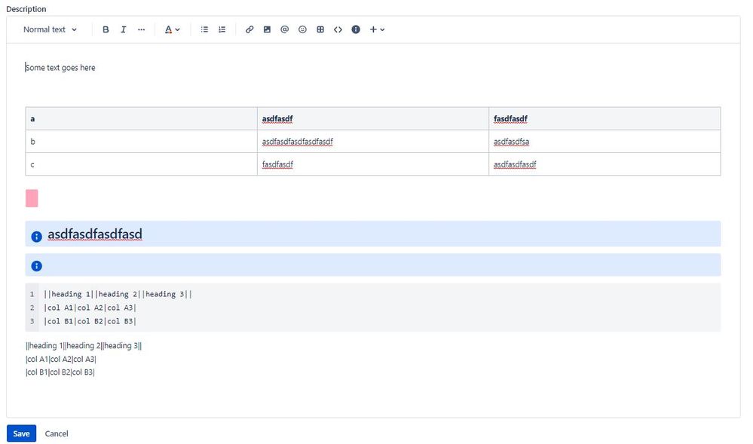
Task: Click second-column cell 'fasdfasdf' in row c
Action: click(373, 164)
